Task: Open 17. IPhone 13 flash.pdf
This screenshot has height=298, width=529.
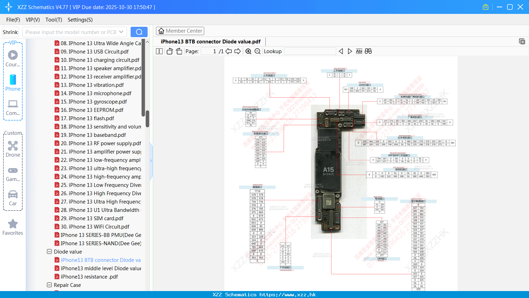Action: 84,118
